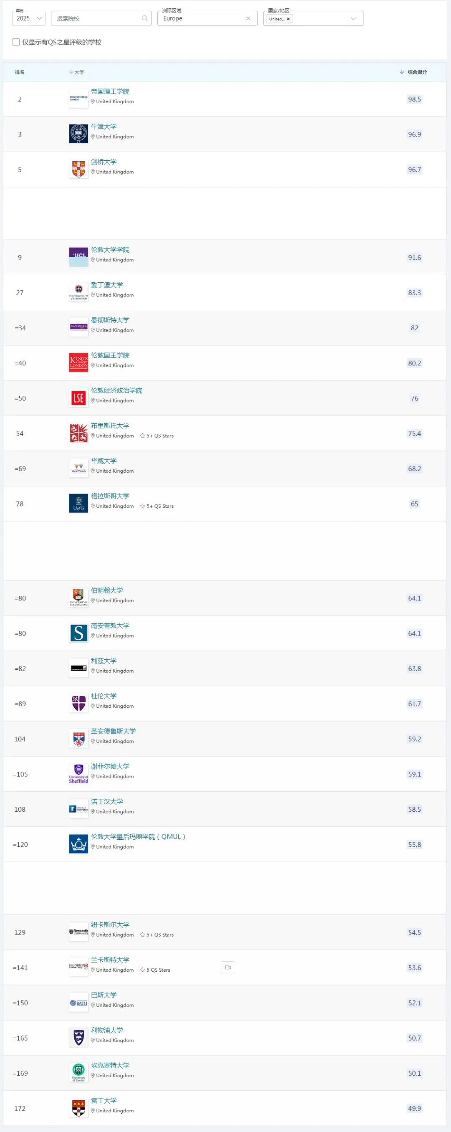451x1132 pixels.
Task: Click the UCL purple logo
Action: [79, 257]
